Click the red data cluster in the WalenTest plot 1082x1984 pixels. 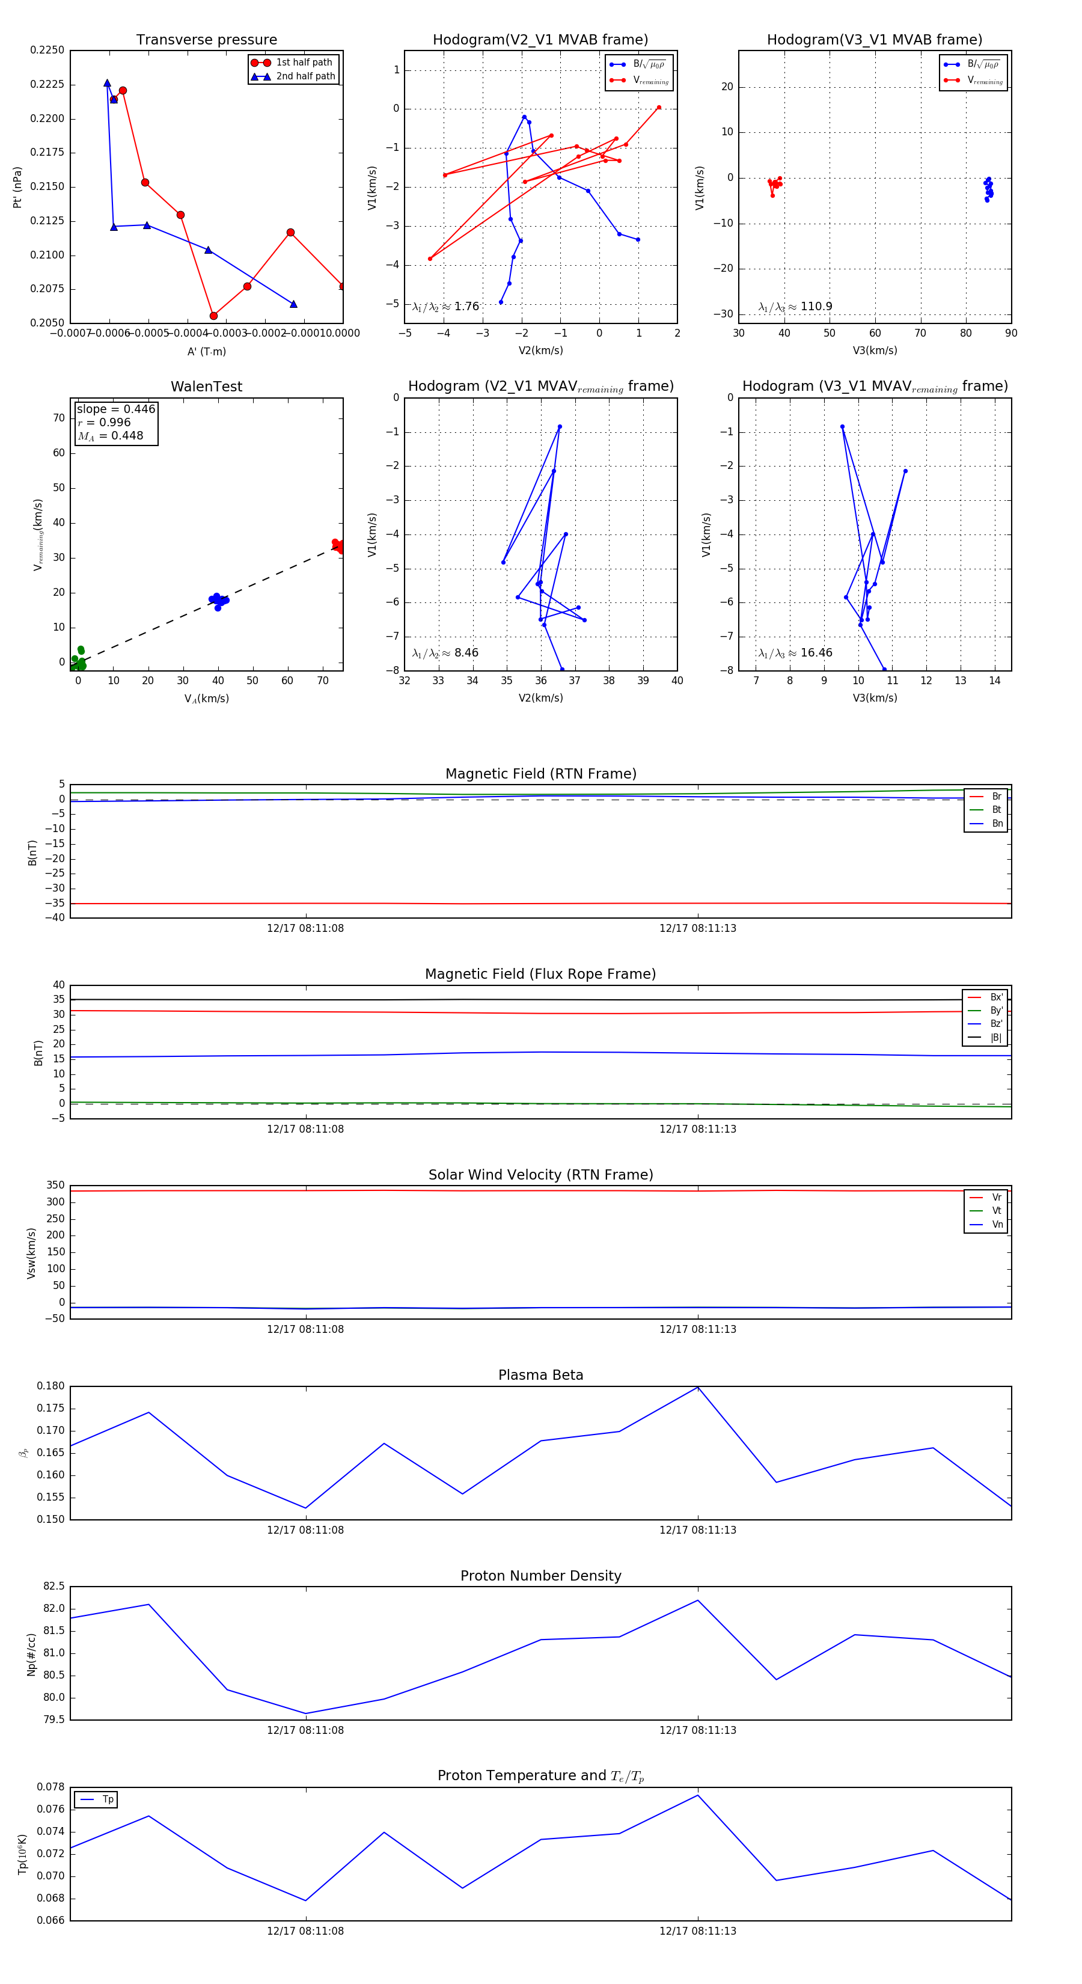point(337,546)
